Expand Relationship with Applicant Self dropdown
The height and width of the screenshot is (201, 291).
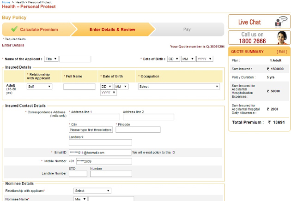click(39, 87)
